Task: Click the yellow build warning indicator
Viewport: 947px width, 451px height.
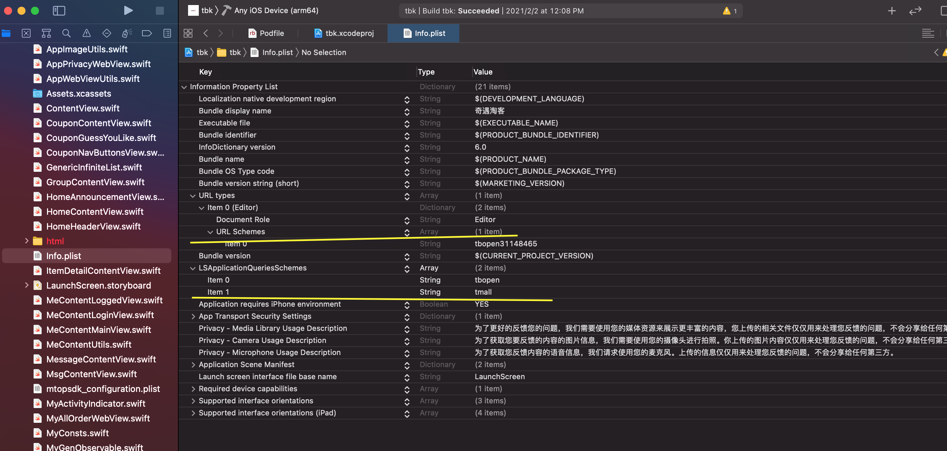Action: pos(727,11)
